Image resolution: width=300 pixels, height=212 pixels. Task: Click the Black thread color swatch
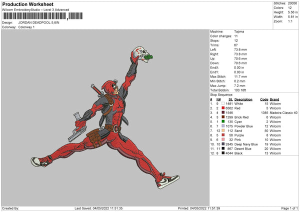(x=223, y=153)
